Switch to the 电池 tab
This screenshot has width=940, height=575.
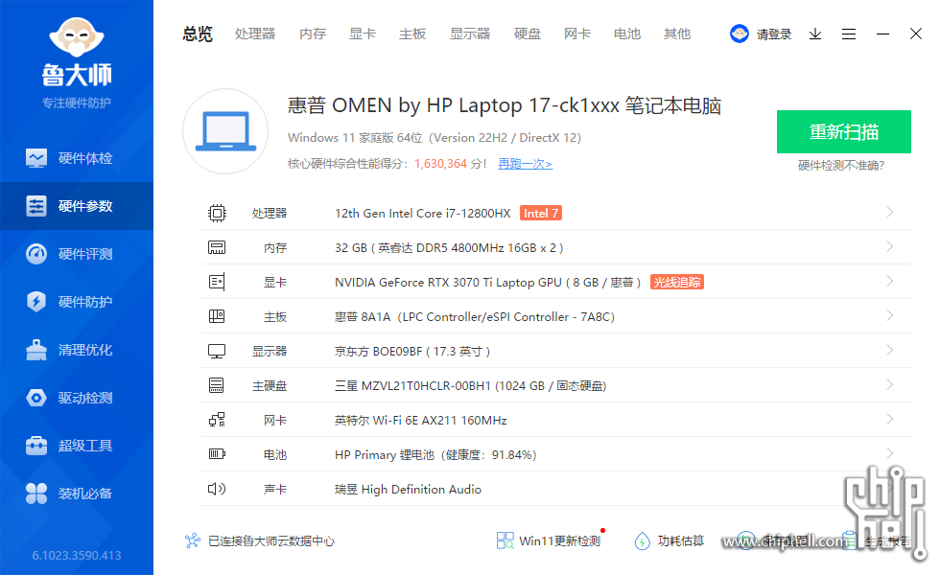pos(627,34)
